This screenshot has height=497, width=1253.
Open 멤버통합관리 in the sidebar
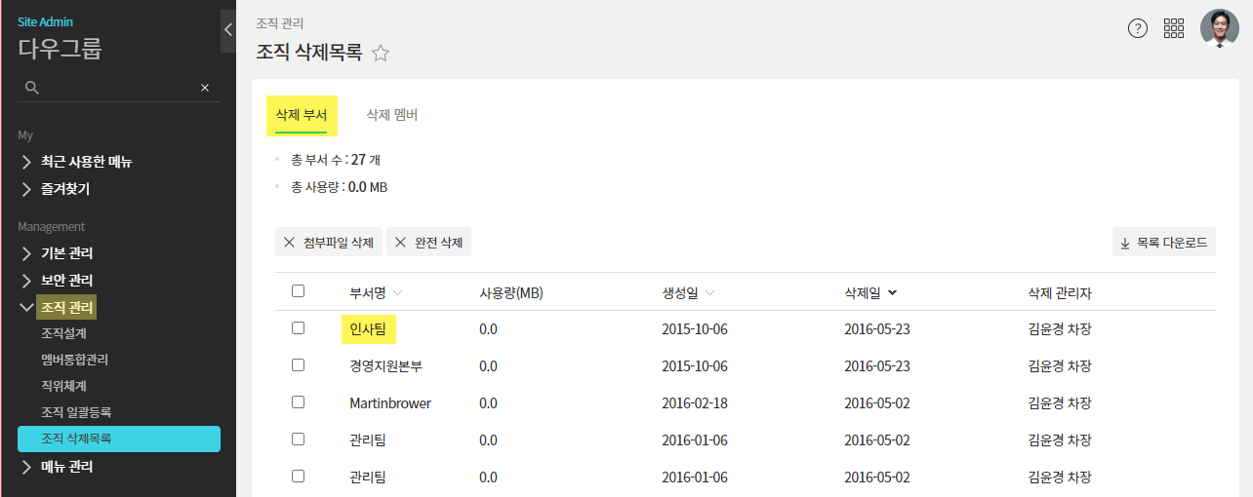[76, 360]
